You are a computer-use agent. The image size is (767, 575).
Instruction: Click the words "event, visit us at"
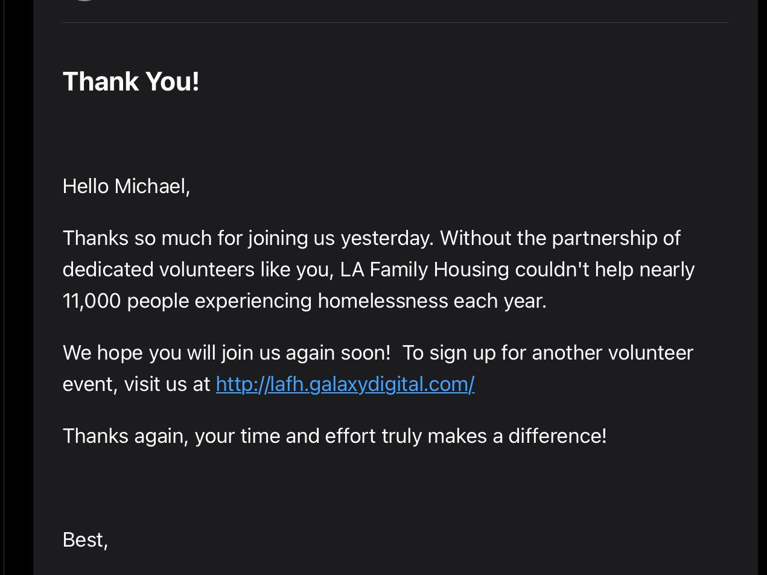pos(136,384)
